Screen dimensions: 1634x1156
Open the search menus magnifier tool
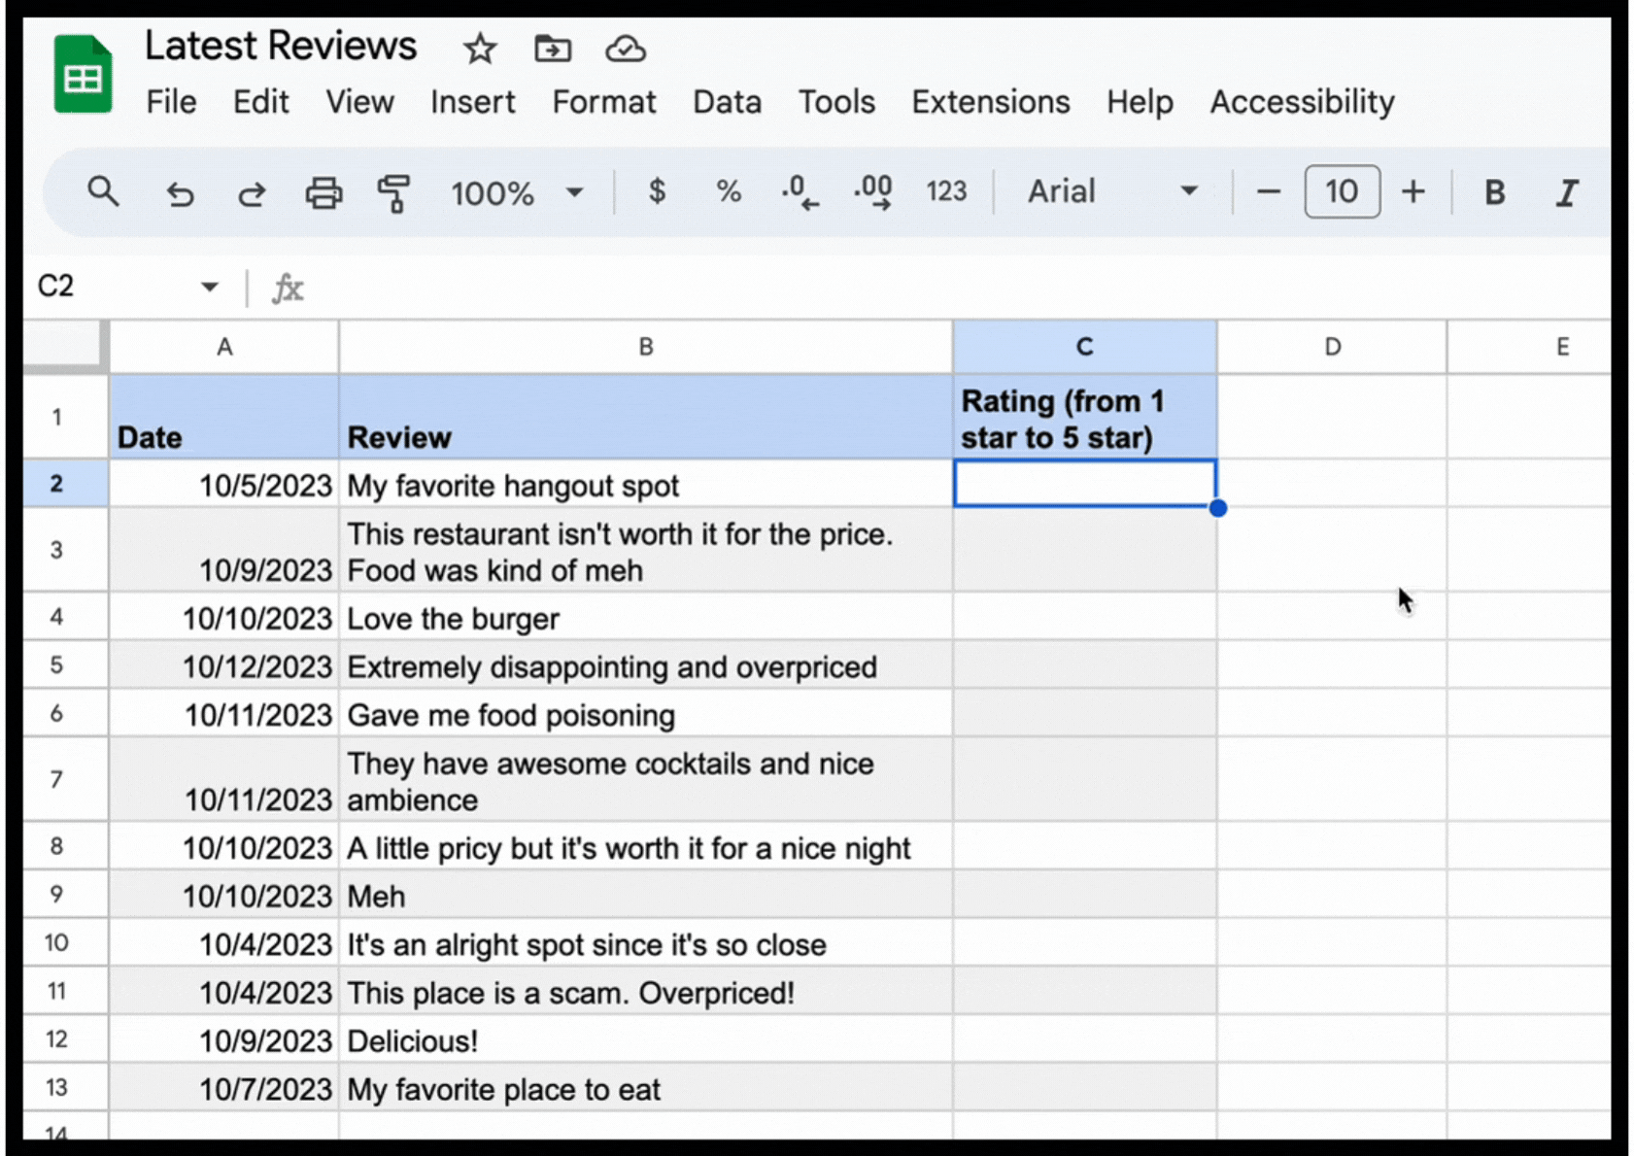[x=103, y=191]
